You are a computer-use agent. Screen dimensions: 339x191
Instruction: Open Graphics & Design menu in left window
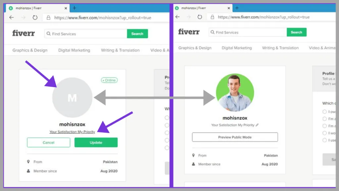pyautogui.click(x=30, y=50)
